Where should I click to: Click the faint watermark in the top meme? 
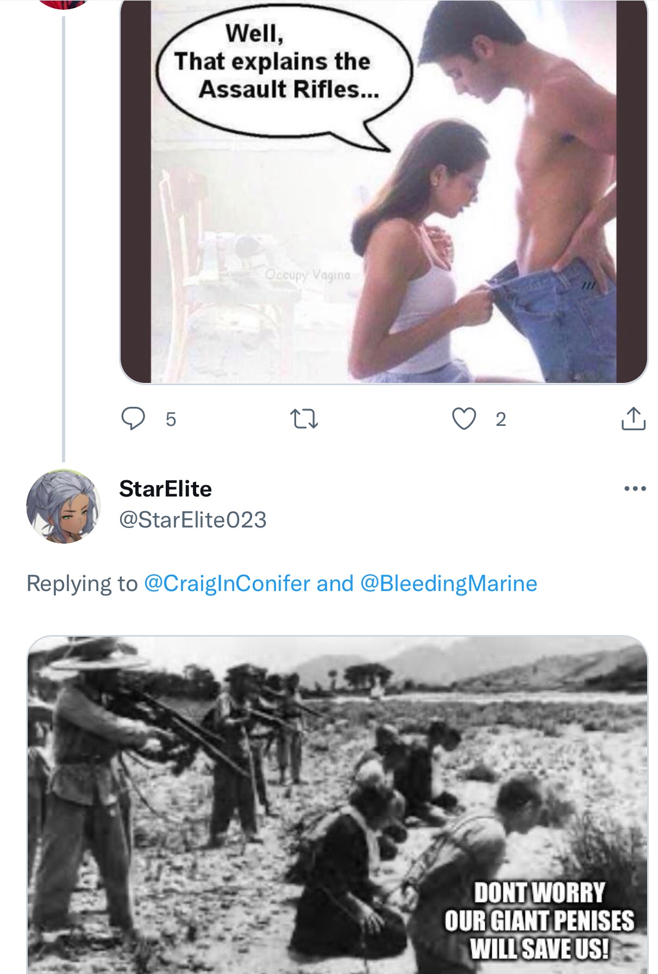[x=308, y=275]
